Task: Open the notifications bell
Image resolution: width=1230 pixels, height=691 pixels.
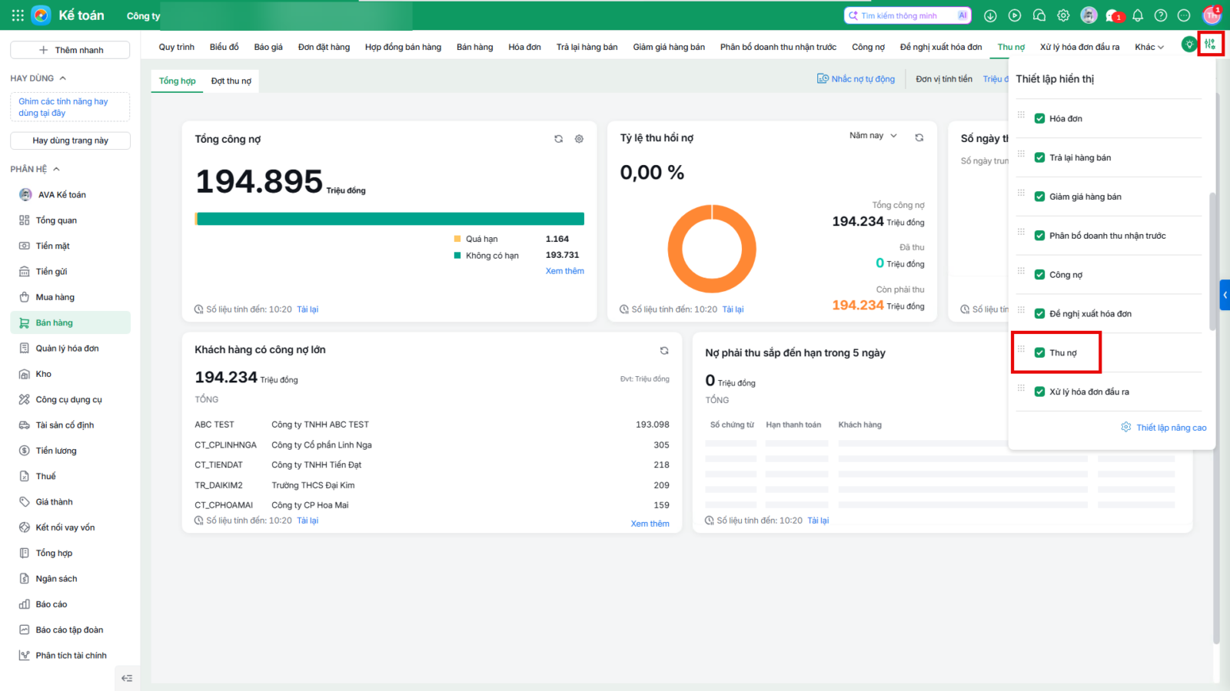Action: pyautogui.click(x=1138, y=15)
